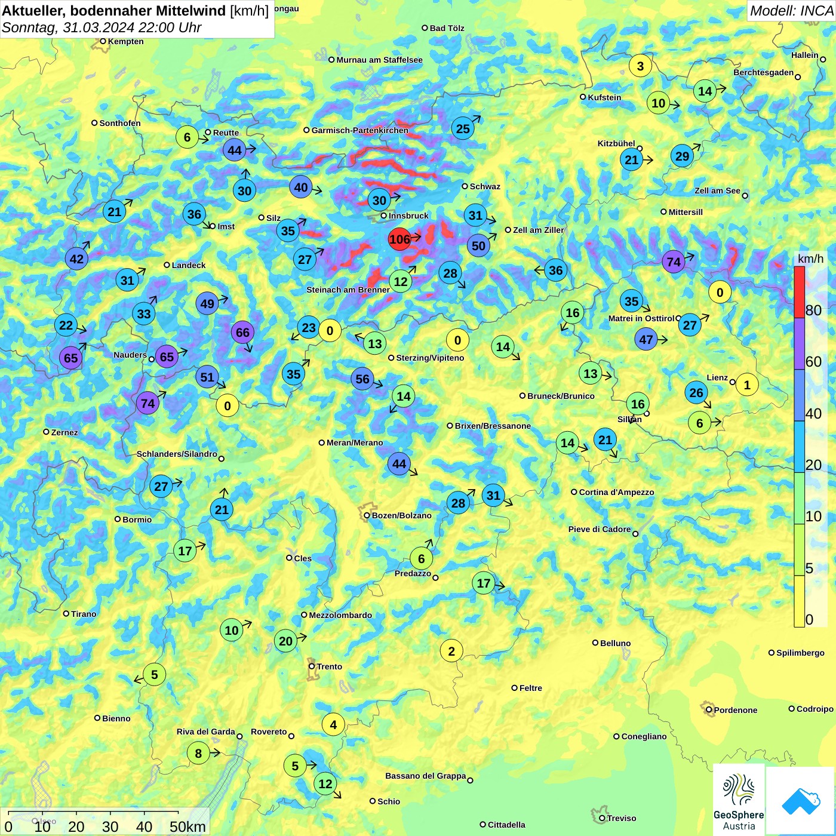Click the blue mountain logo beside GeoSphere
Screen dimensions: 836x836
coord(801,801)
